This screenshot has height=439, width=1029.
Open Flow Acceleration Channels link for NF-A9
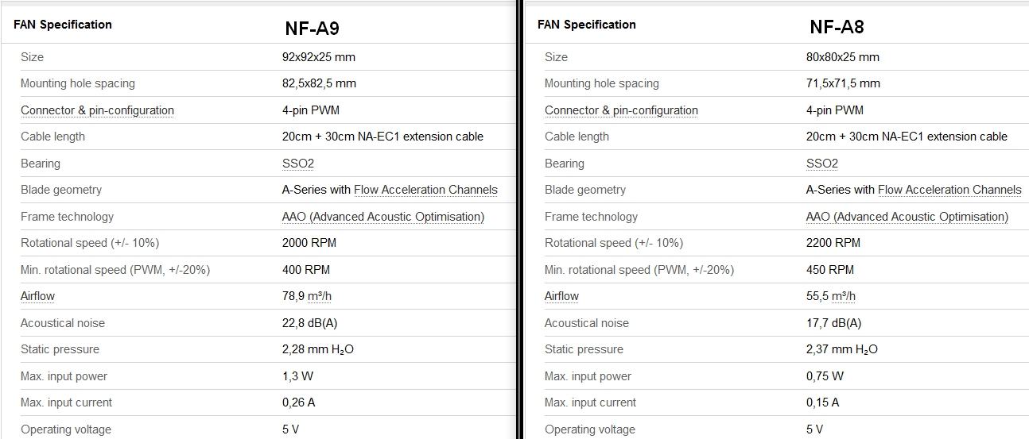click(425, 190)
